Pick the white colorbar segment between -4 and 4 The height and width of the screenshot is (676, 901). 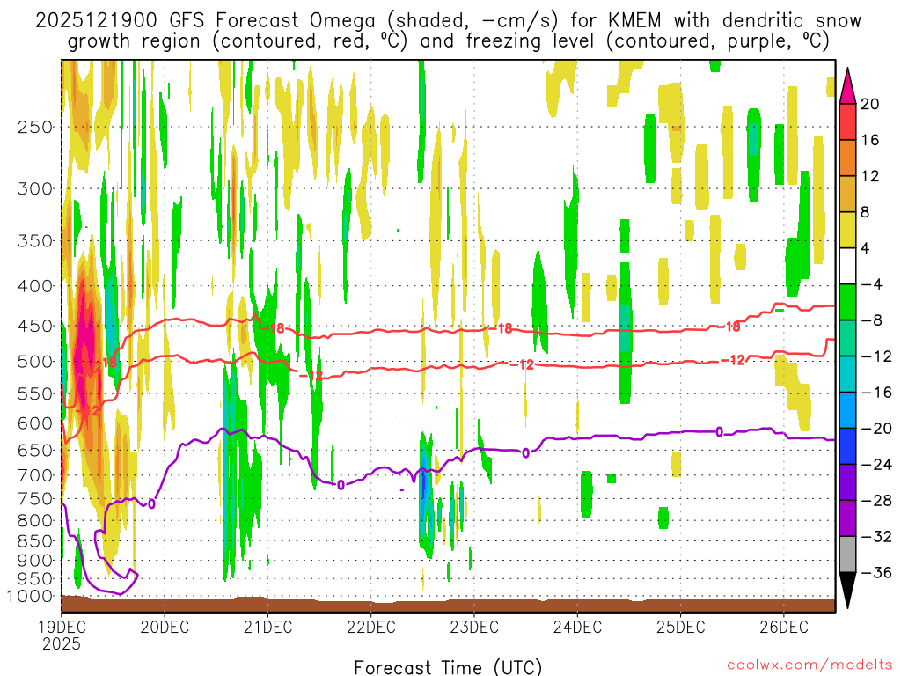847,266
